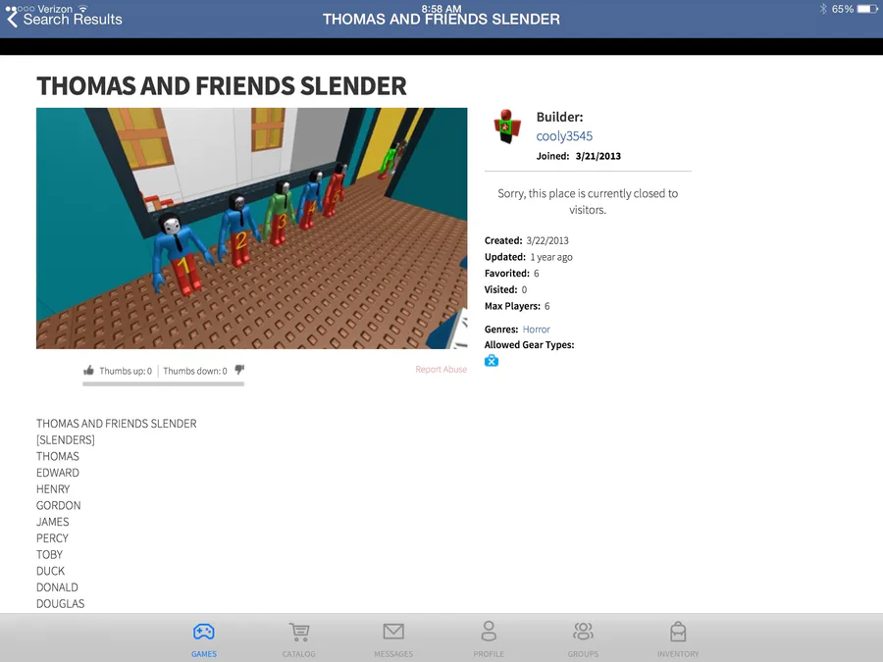Click 'DOUGLAS' in the description
Screen dimensions: 883x662
(61, 603)
